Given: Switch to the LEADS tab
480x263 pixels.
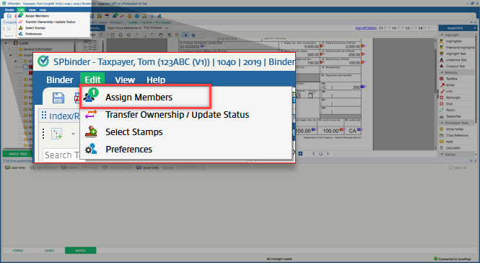Looking at the screenshot, I should [49, 251].
